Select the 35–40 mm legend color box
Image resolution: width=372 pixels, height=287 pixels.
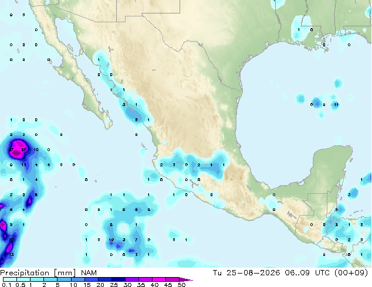[x=146, y=279]
